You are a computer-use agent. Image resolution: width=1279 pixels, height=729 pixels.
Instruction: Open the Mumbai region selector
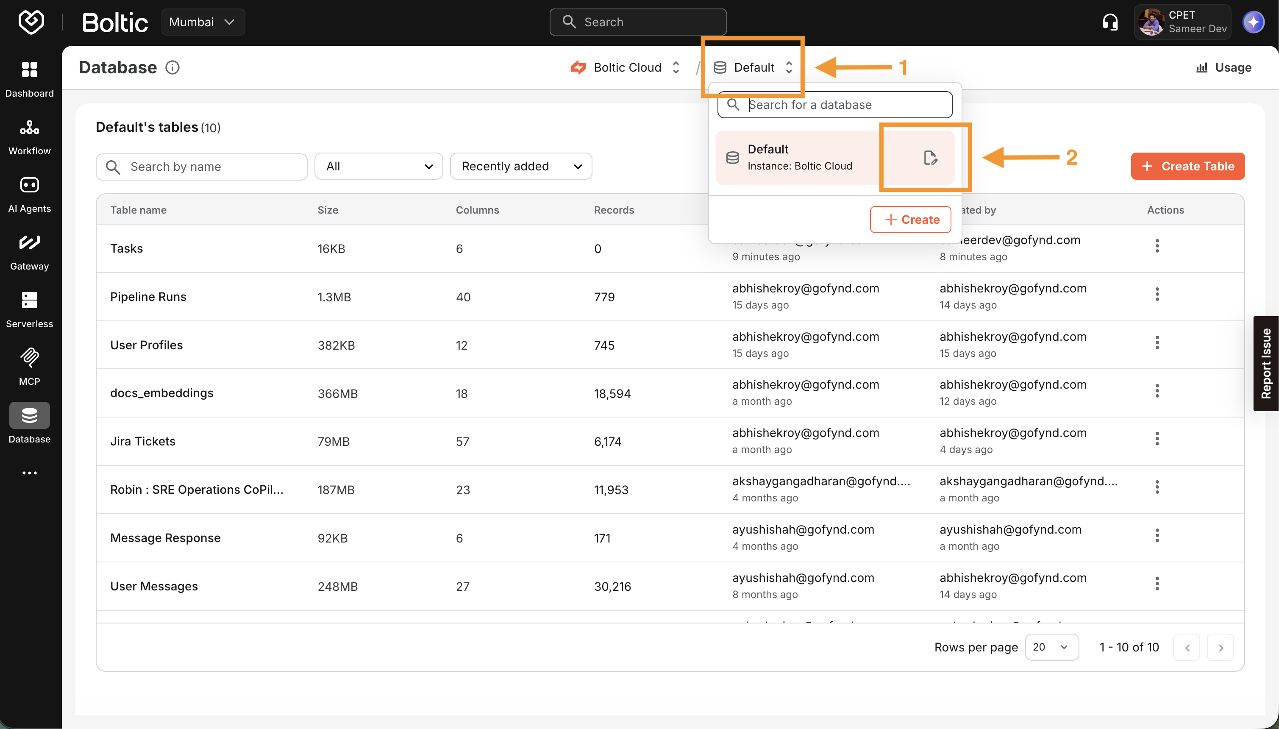click(x=202, y=22)
